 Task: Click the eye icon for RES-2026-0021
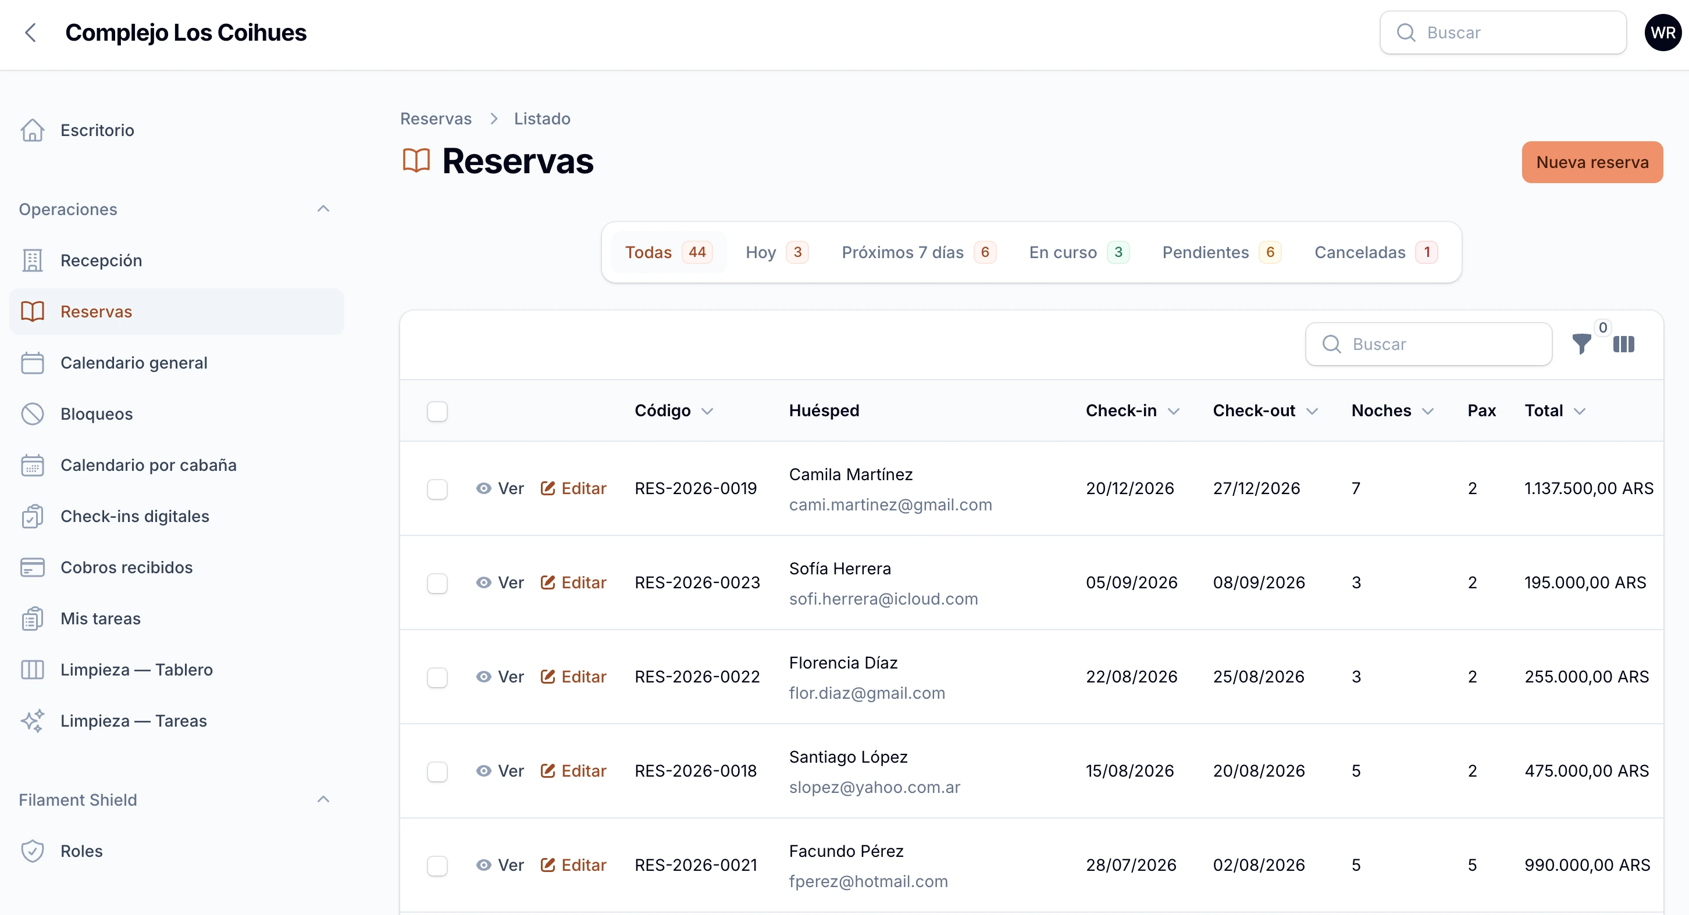point(483,865)
